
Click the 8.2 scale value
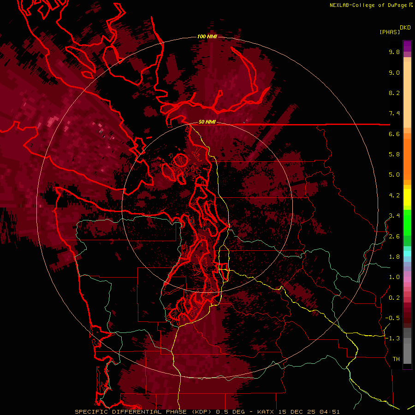[x=394, y=93]
